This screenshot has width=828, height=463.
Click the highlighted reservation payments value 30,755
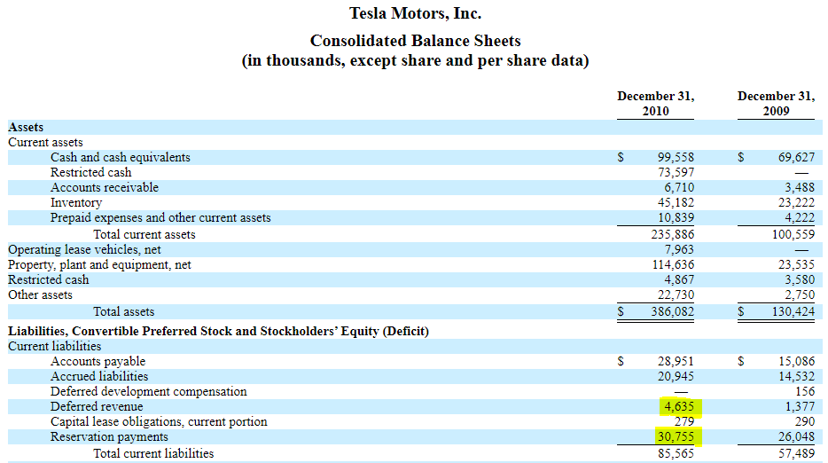(x=675, y=437)
